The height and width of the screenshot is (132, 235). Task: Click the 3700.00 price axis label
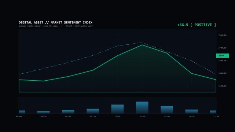222,48
